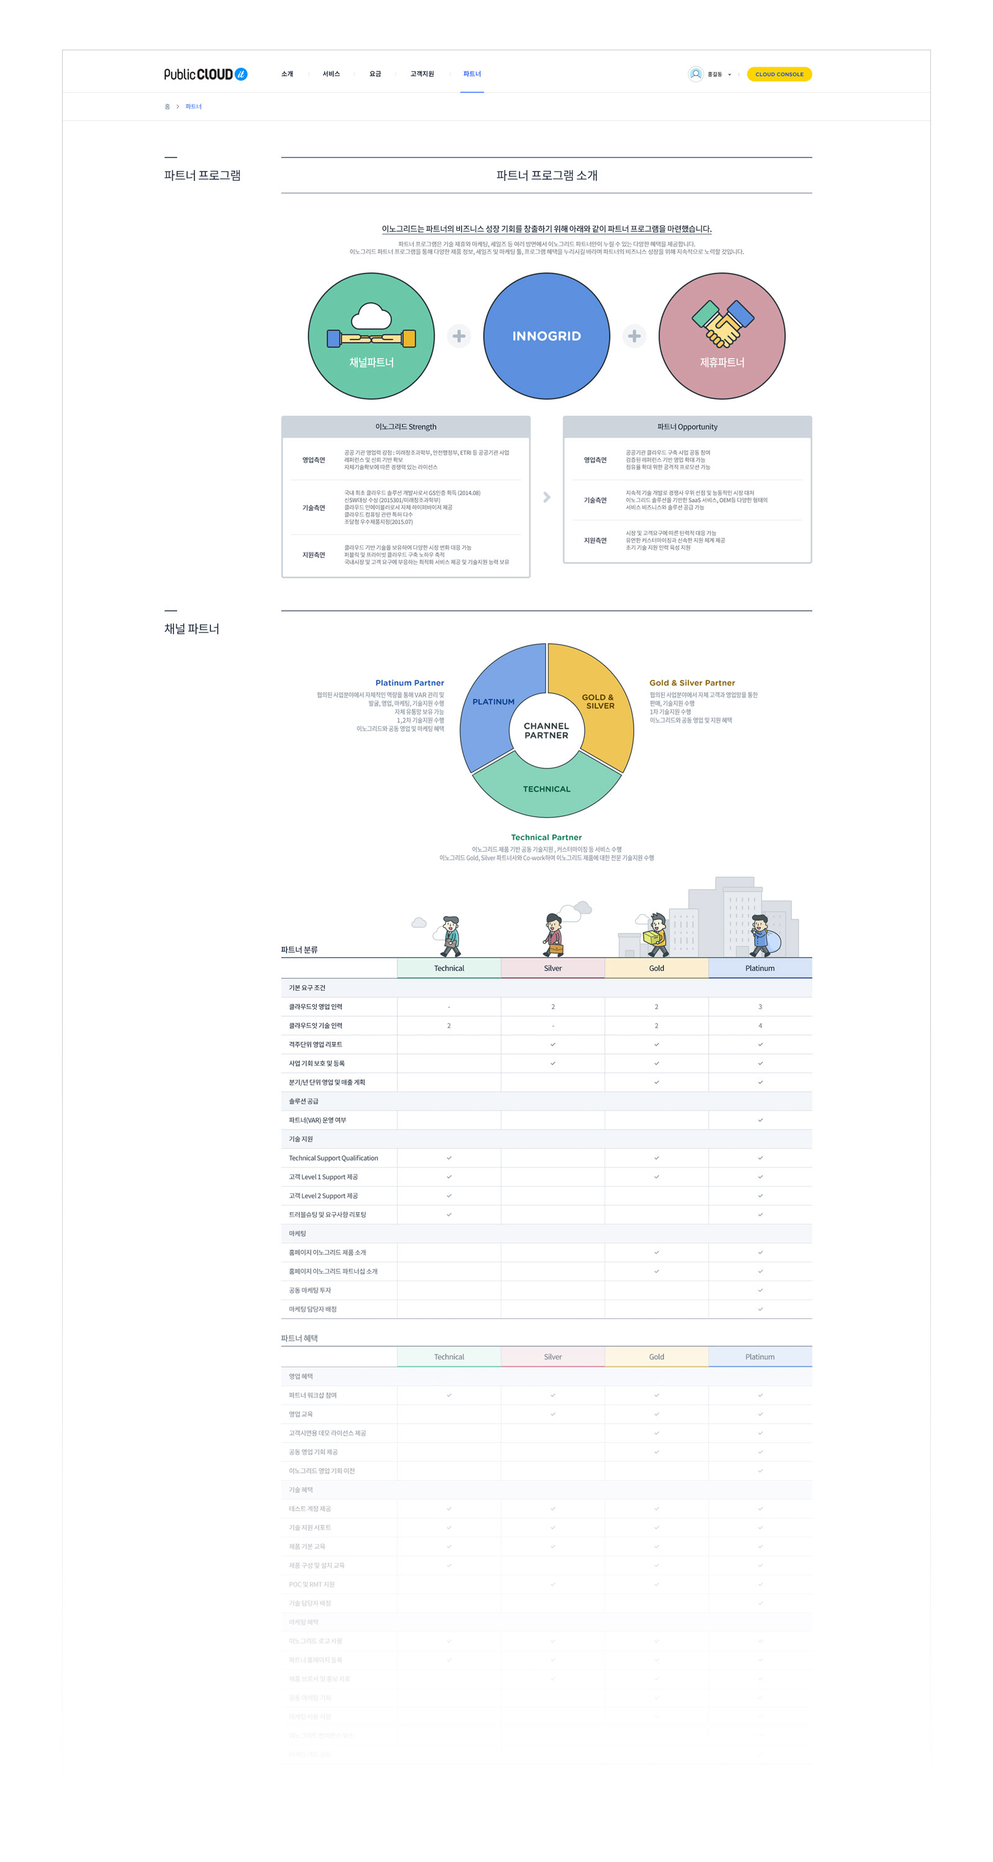The image size is (993, 1862).
Task: Click the Platinum Partner heading
Action: [x=409, y=682]
